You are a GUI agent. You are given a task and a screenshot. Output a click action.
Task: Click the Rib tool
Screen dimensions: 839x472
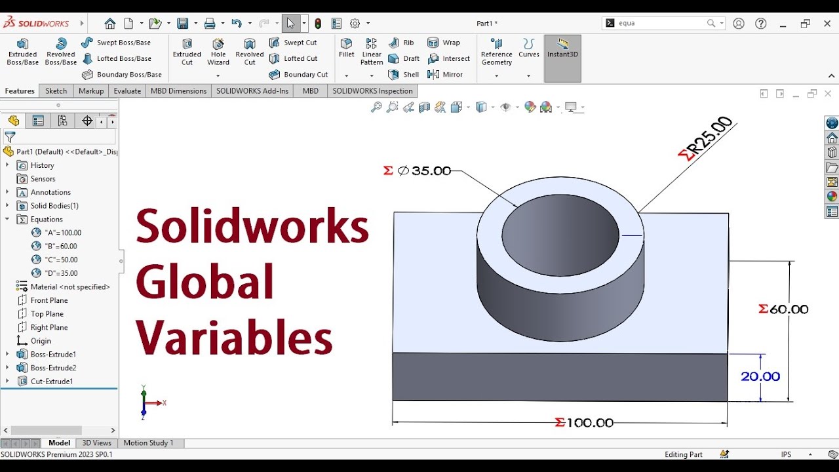401,43
